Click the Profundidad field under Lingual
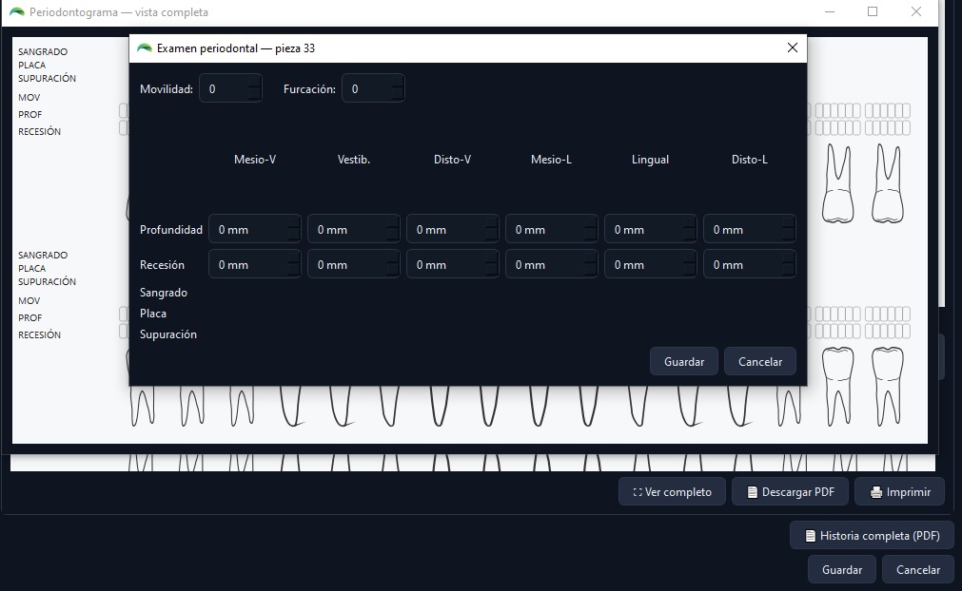 (x=650, y=230)
